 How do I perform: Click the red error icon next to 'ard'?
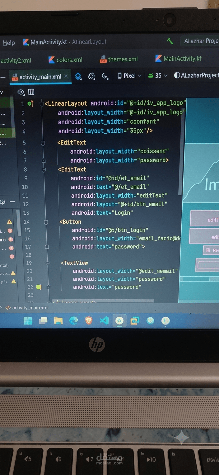pos(11,240)
